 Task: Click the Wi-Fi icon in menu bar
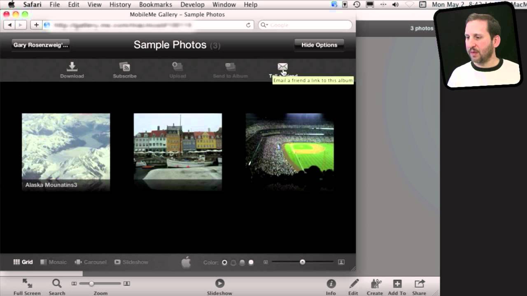click(x=409, y=5)
